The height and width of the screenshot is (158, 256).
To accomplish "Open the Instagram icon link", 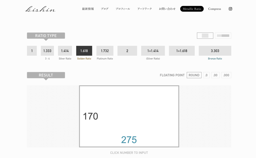I will point(230,9).
